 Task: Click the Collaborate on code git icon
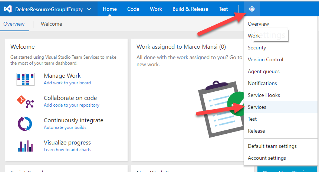pos(25,101)
